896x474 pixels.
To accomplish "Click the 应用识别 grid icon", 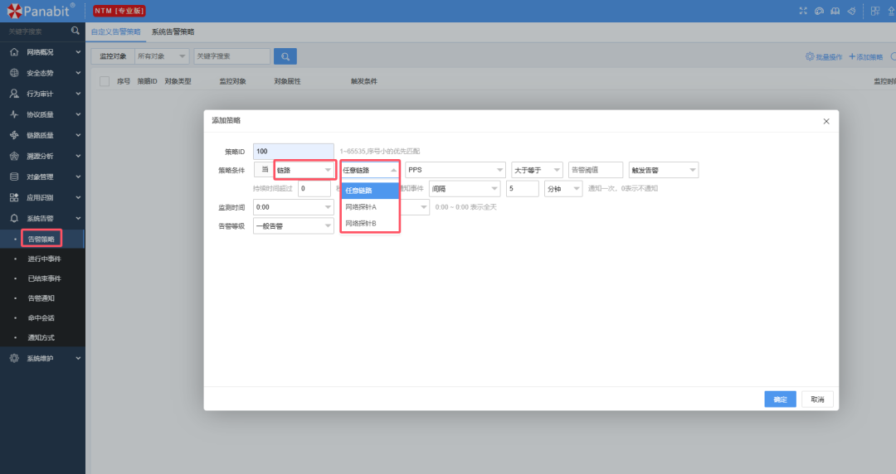I will point(14,197).
